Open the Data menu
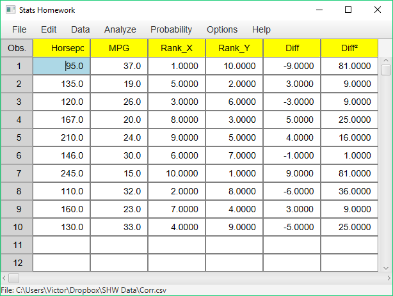The image size is (393, 296). click(x=81, y=29)
